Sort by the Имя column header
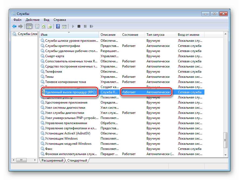The width and height of the screenshot is (239, 180). pyautogui.click(x=69, y=34)
